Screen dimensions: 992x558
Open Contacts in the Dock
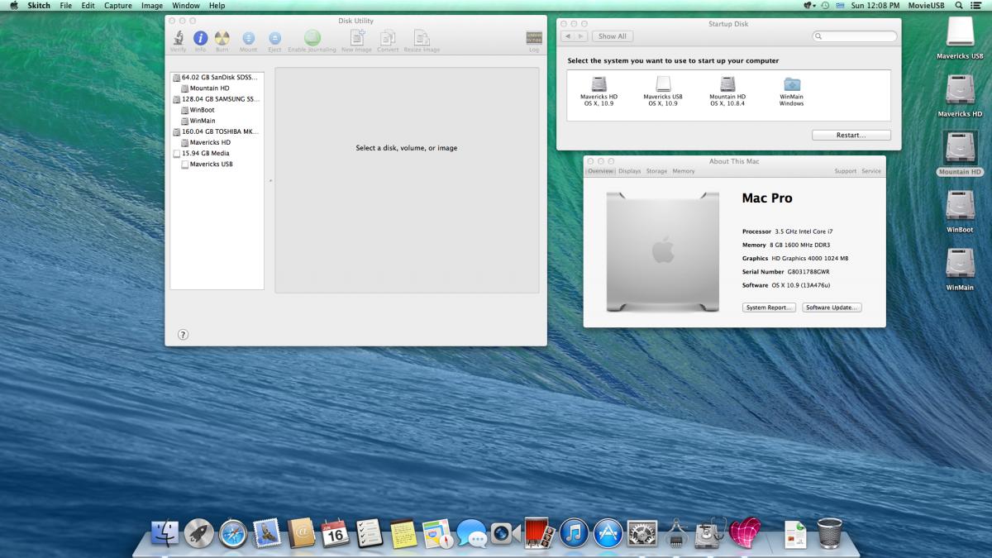pos(301,533)
